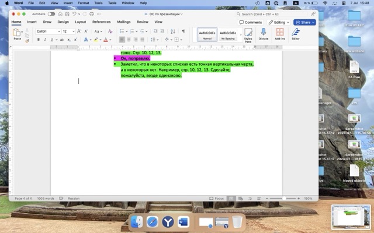Launch the Editor tool
This screenshot has width=374, height=233.
click(296, 34)
